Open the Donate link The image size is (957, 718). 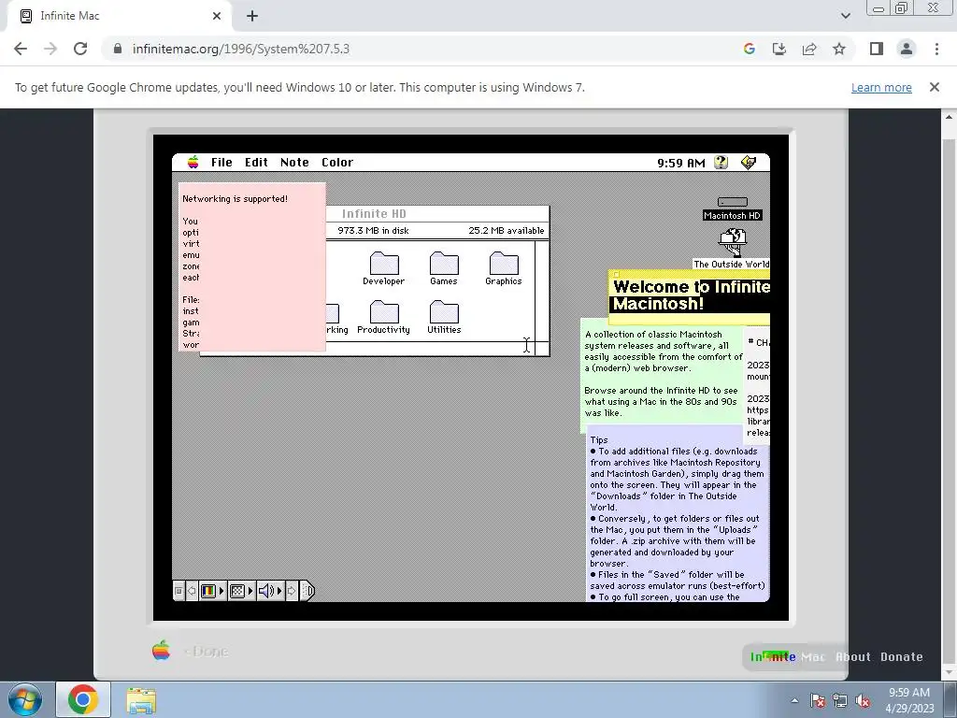902,657
